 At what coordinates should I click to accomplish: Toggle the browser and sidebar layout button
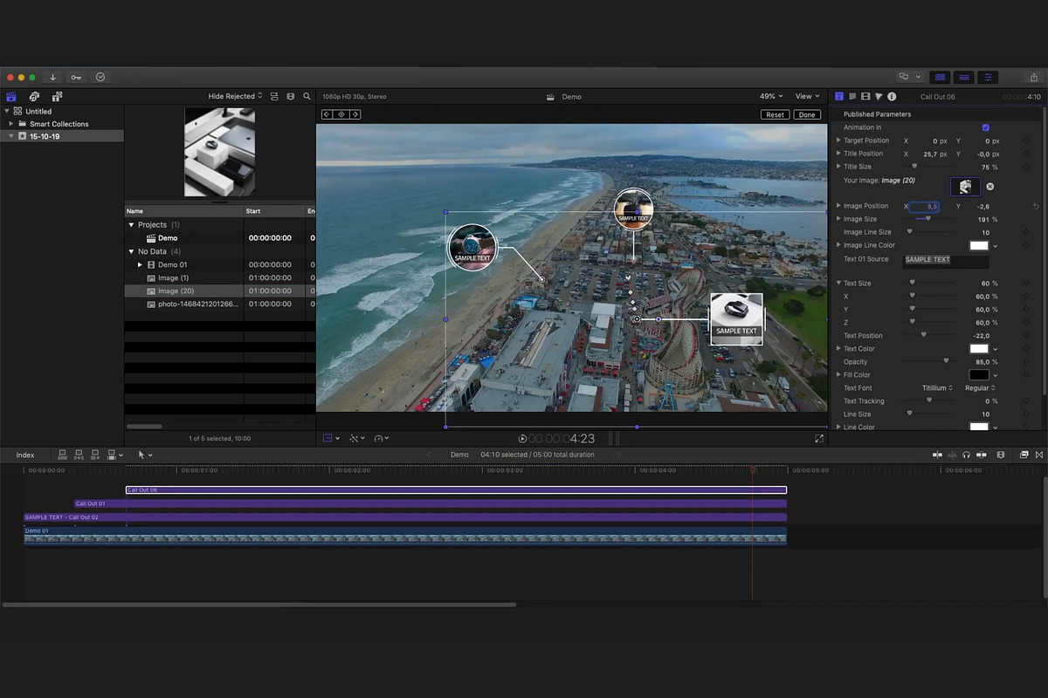(x=940, y=77)
